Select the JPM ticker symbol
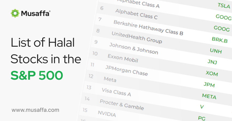 (209, 85)
